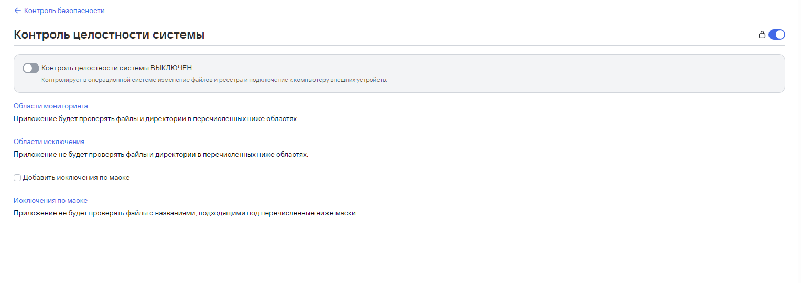801x283 pixels.
Task: Go back to Контроль безопасности
Action: point(64,10)
